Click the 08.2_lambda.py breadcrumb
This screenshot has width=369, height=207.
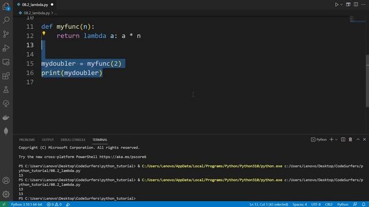(36, 13)
